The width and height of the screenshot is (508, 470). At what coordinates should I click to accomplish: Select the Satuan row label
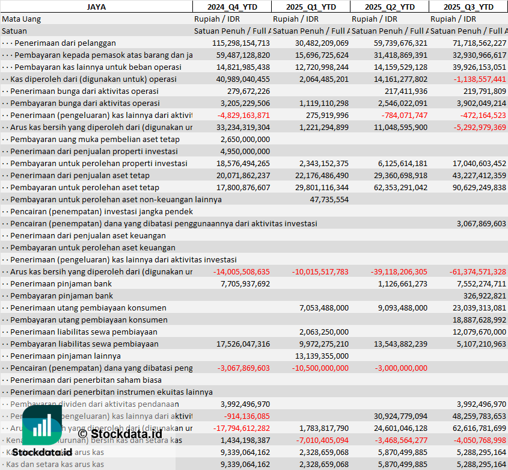point(14,31)
